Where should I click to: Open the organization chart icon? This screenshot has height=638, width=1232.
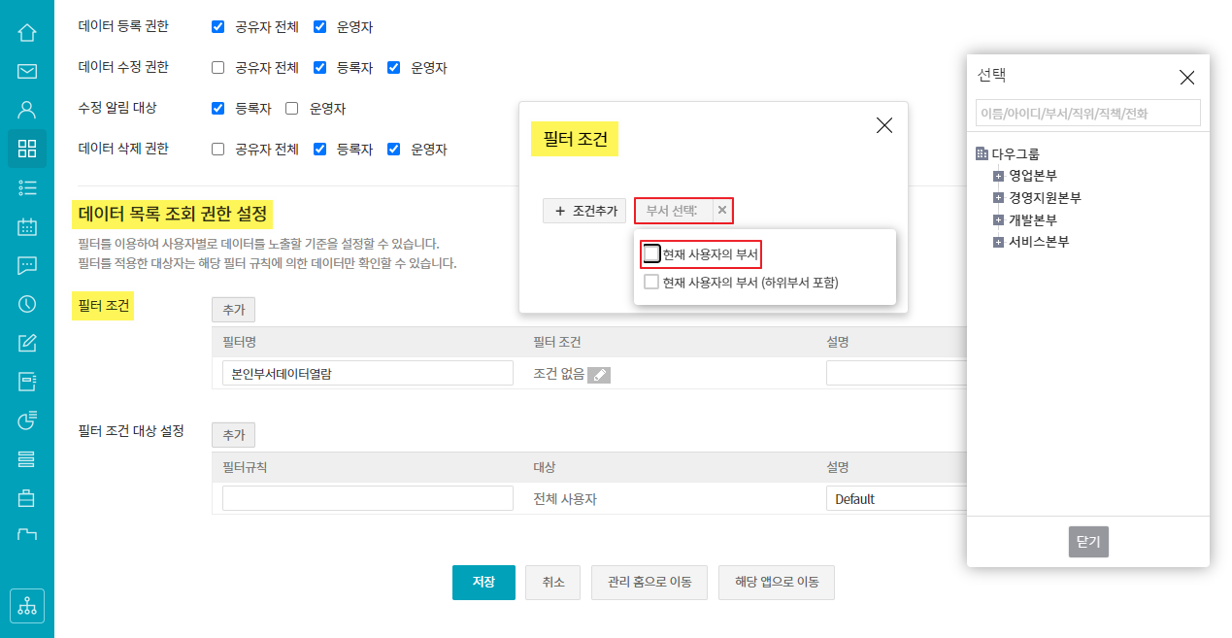(27, 606)
